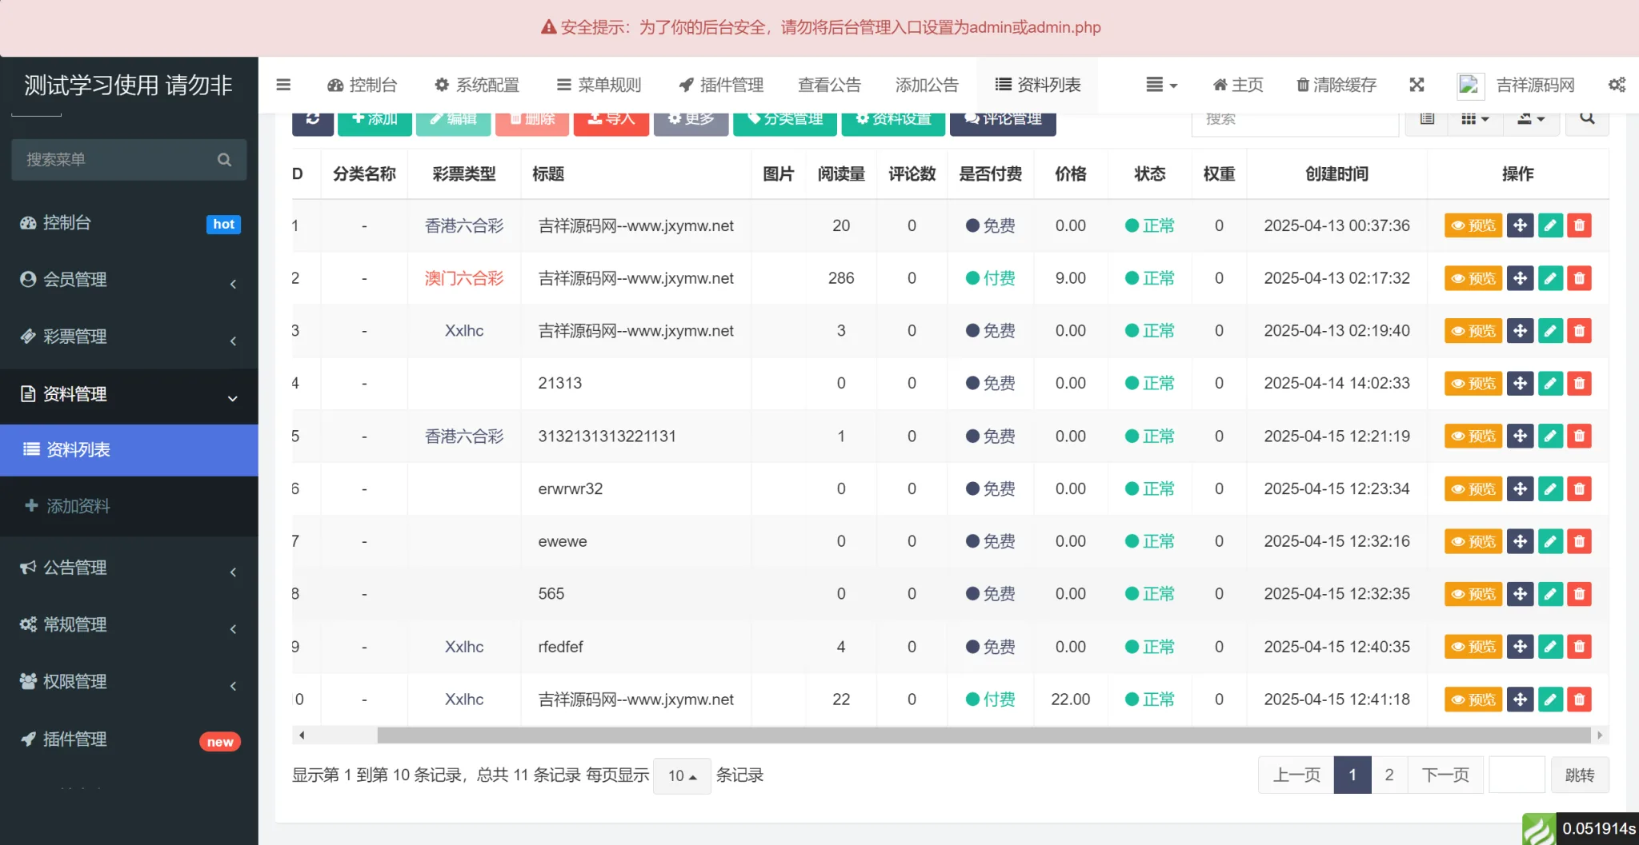This screenshot has height=845, width=1639.
Task: Open the column grid icon near the search field
Action: [1473, 118]
